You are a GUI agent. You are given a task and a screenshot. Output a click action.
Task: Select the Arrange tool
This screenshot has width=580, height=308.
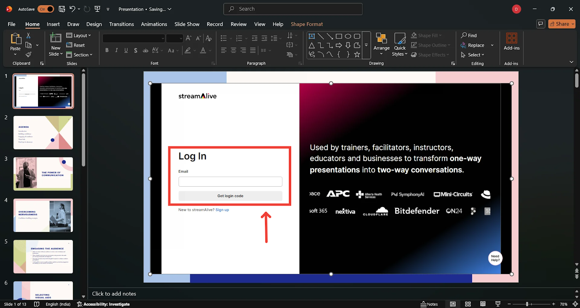[x=381, y=43]
